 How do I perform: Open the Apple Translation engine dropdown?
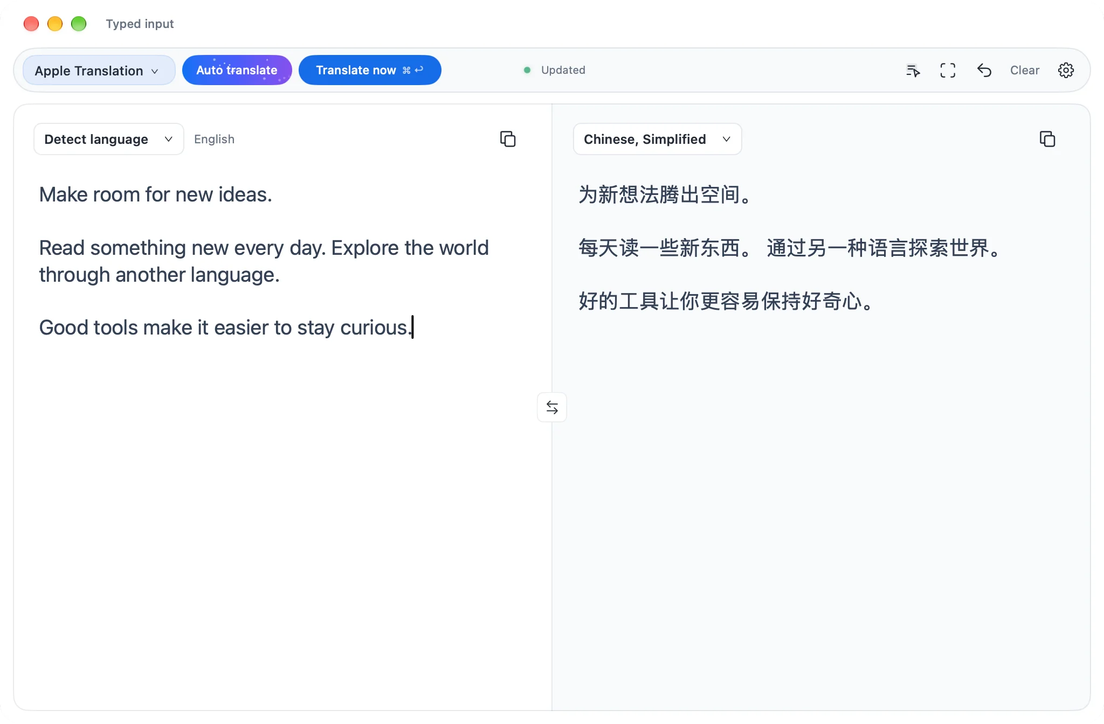(99, 70)
